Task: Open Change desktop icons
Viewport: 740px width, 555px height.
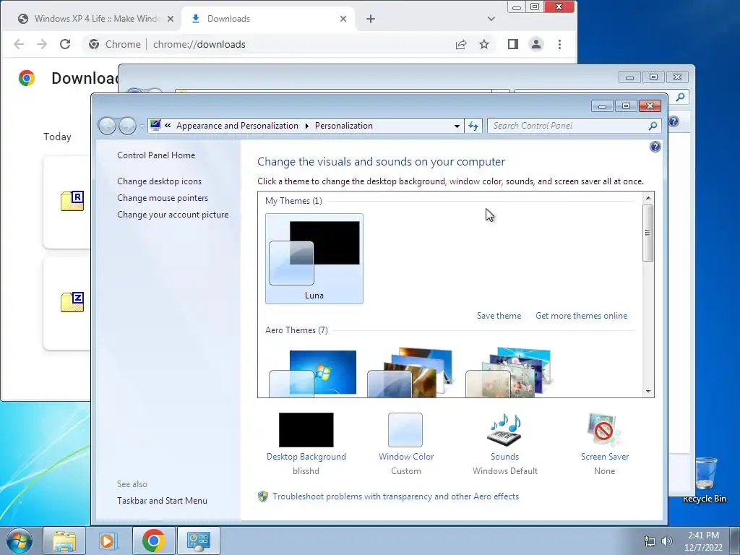Action: (x=160, y=181)
